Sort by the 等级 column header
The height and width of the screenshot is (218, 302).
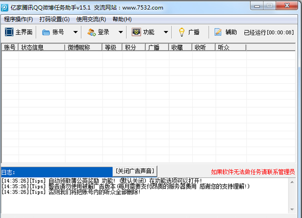(x=112, y=47)
